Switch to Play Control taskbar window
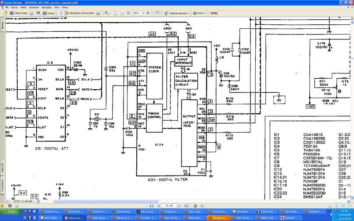The height and width of the screenshot is (221, 354). pyautogui.click(x=146, y=212)
